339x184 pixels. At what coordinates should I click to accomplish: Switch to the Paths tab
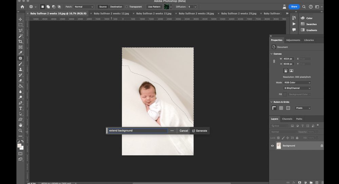pyautogui.click(x=299, y=119)
